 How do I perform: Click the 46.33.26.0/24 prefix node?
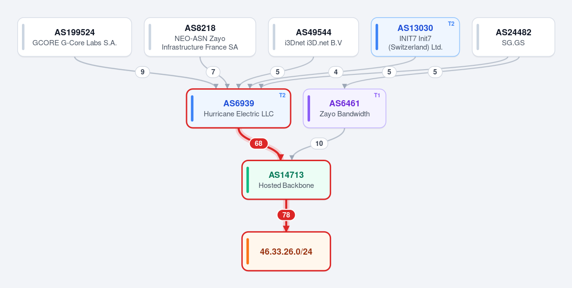[286, 251]
